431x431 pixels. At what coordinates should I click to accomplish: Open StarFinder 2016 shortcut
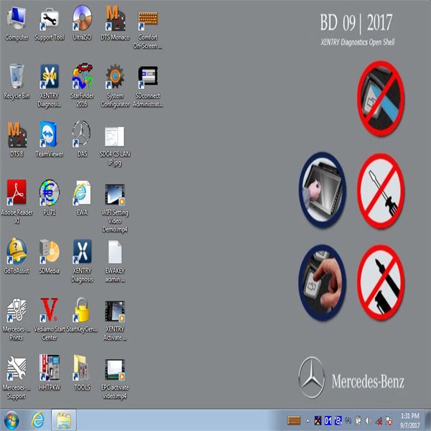82,86
